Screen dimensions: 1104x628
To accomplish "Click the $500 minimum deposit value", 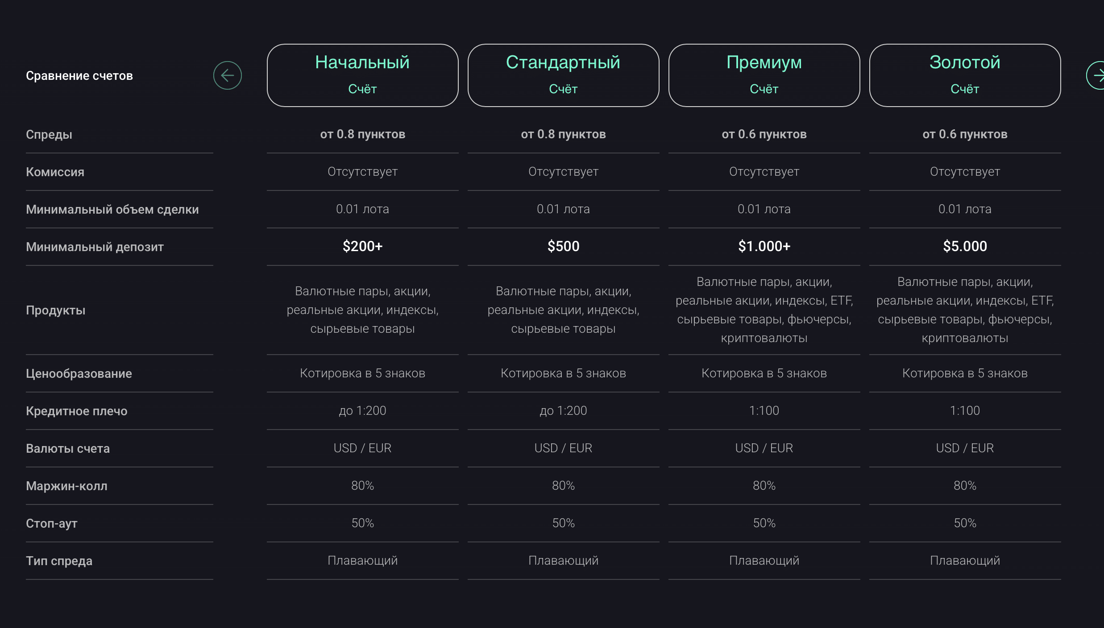I will point(563,246).
